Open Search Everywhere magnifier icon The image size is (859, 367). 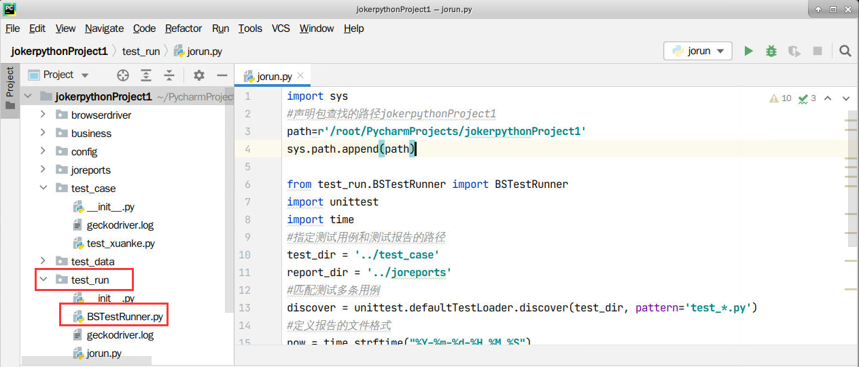coord(845,51)
